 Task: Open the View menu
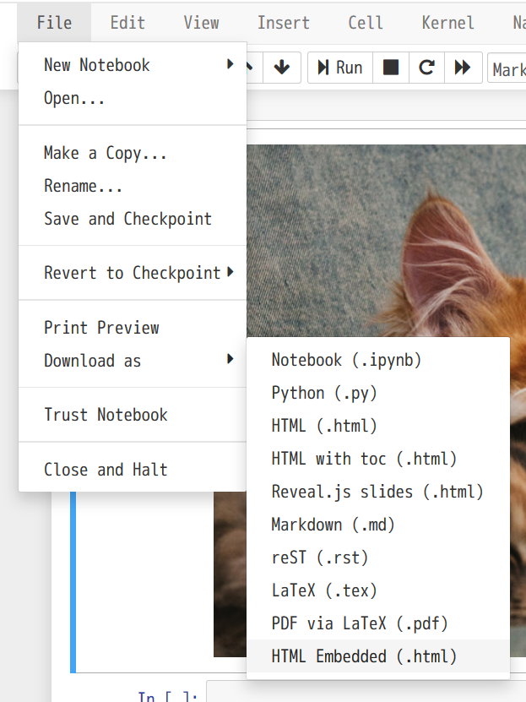[201, 23]
